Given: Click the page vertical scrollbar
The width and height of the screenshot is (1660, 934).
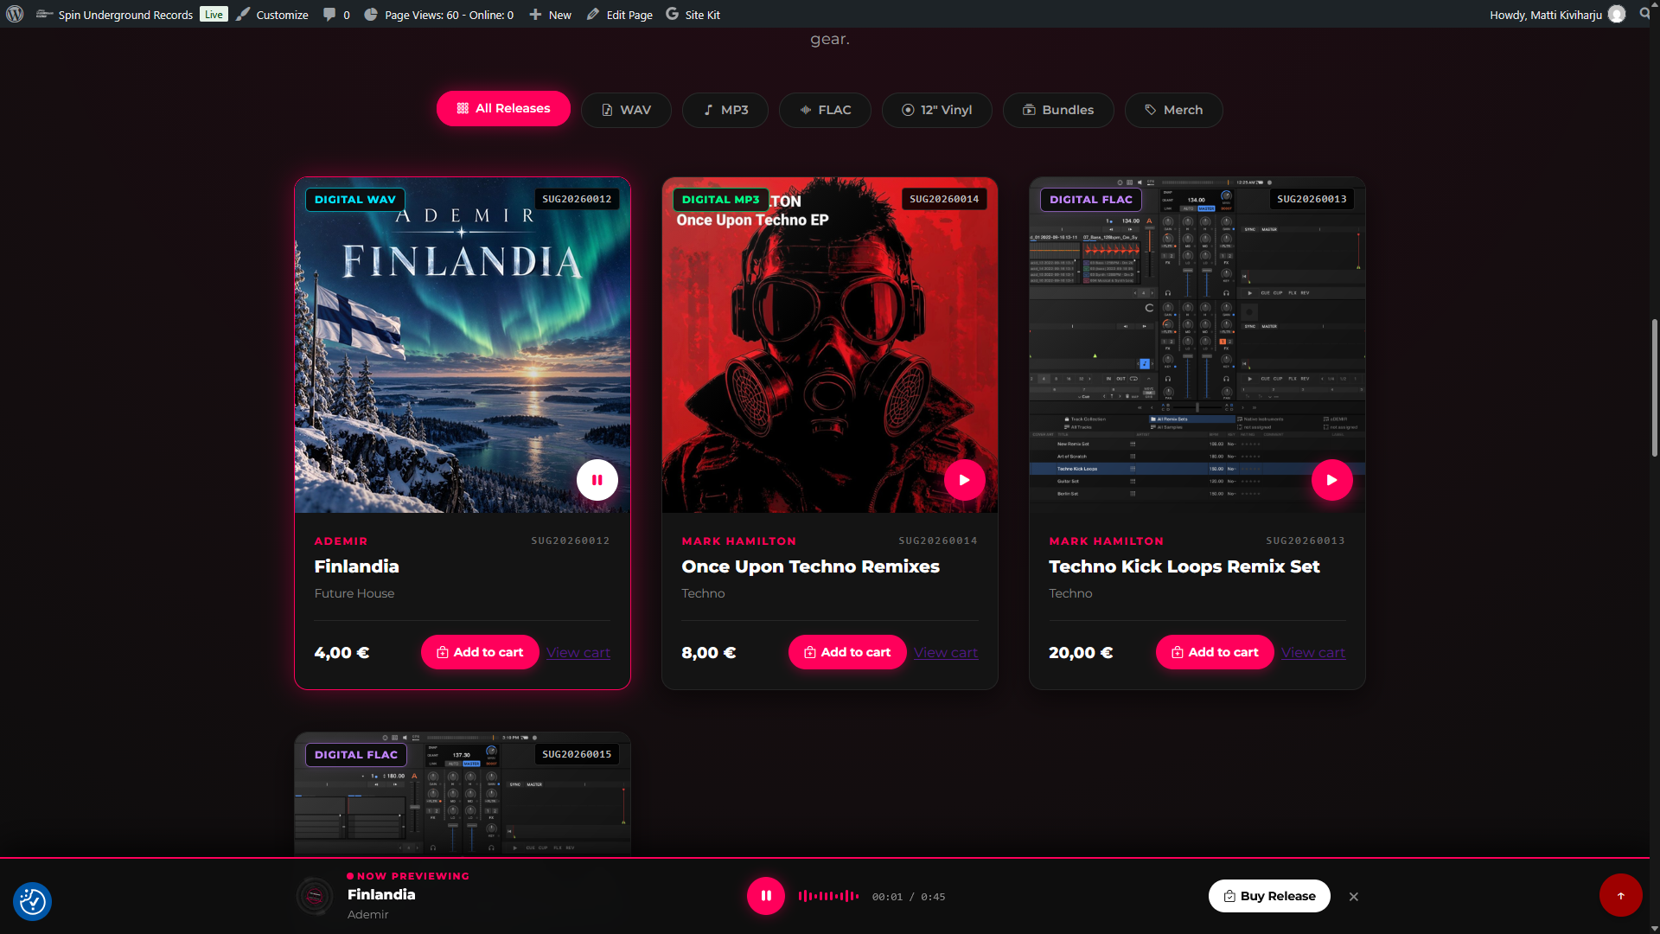Looking at the screenshot, I should (x=1655, y=389).
